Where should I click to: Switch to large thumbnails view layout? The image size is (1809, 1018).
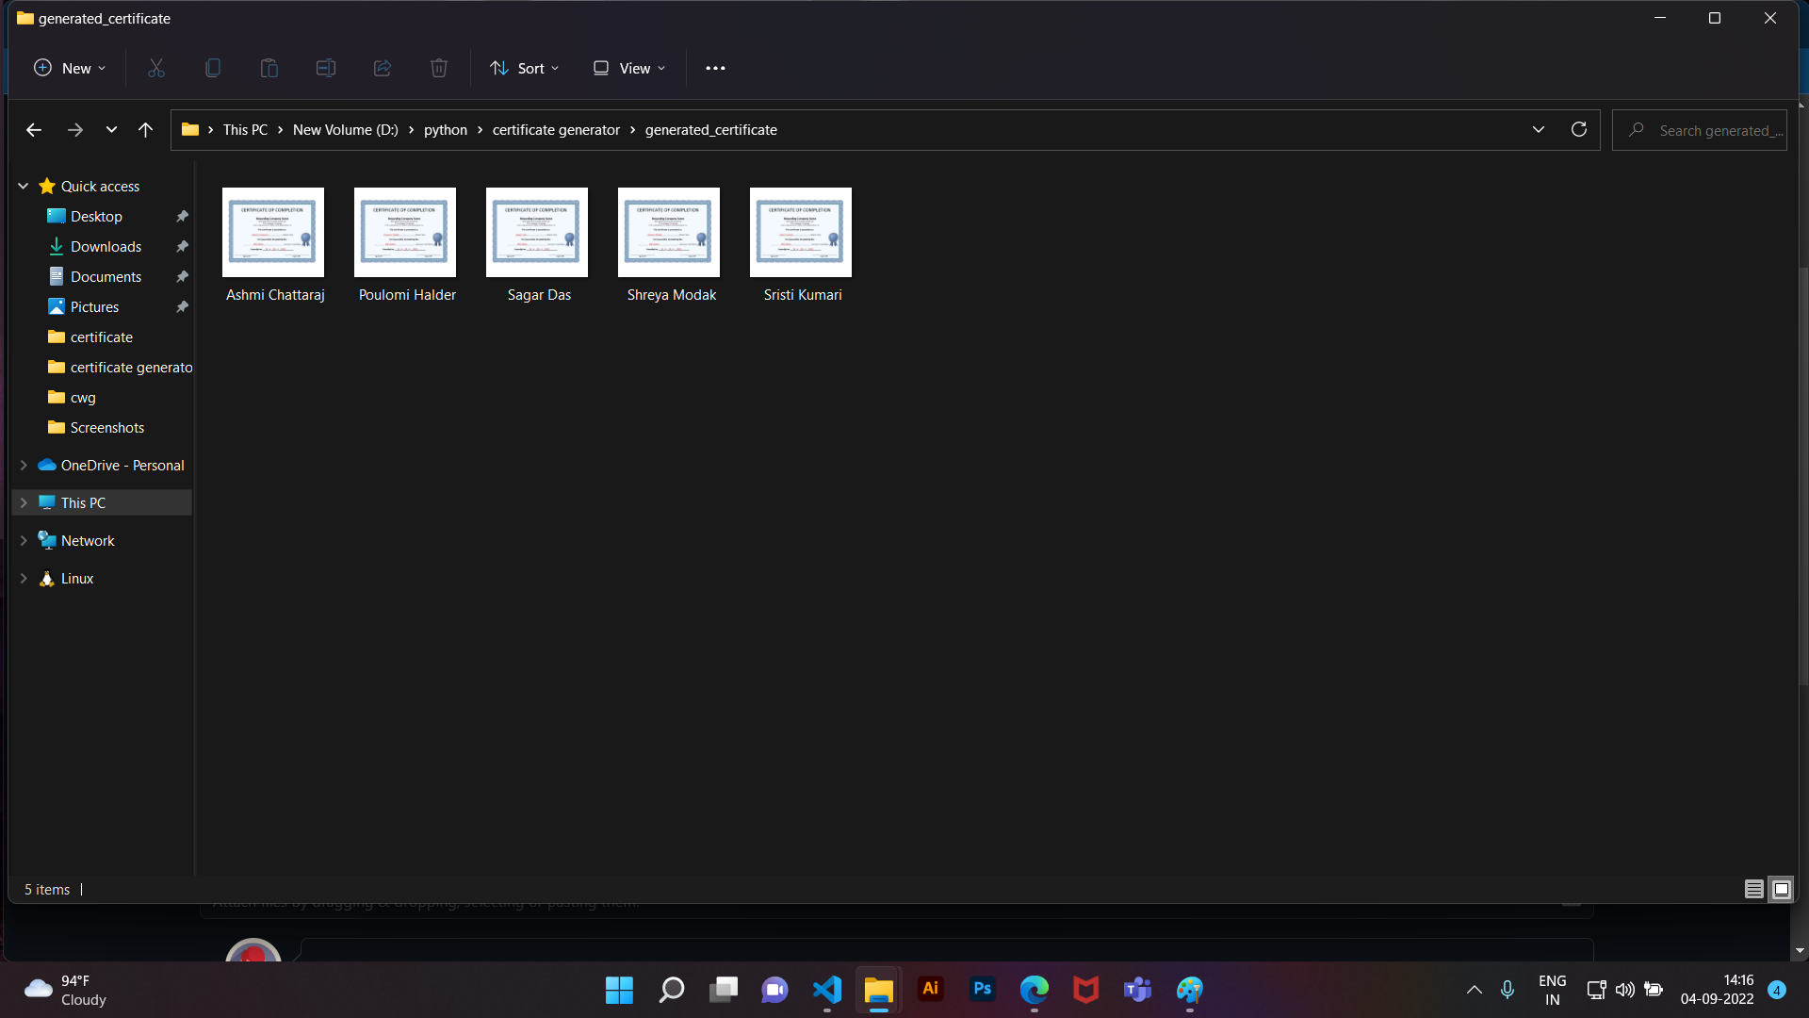point(1781,889)
